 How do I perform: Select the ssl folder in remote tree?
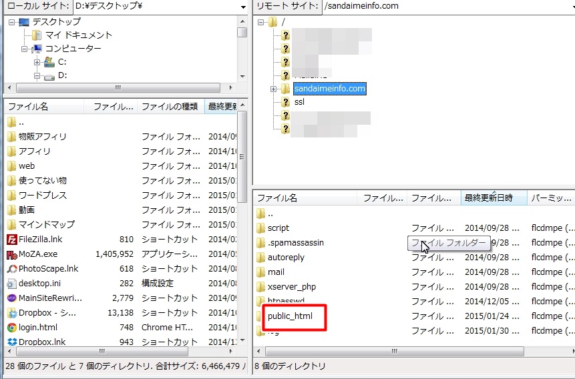299,102
